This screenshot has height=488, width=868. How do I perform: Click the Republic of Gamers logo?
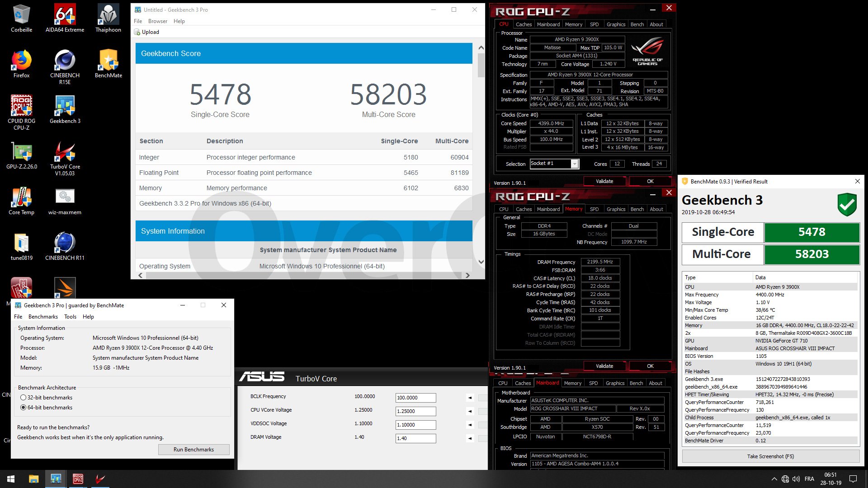click(647, 52)
